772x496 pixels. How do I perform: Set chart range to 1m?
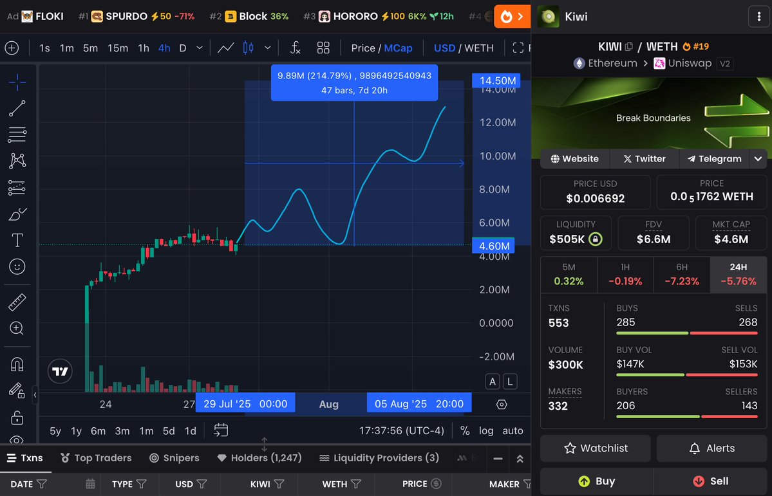tap(146, 431)
